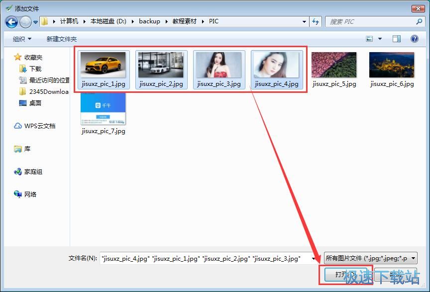Click the 收藏夹 star icon
This screenshot has height=292, width=430.
18,57
